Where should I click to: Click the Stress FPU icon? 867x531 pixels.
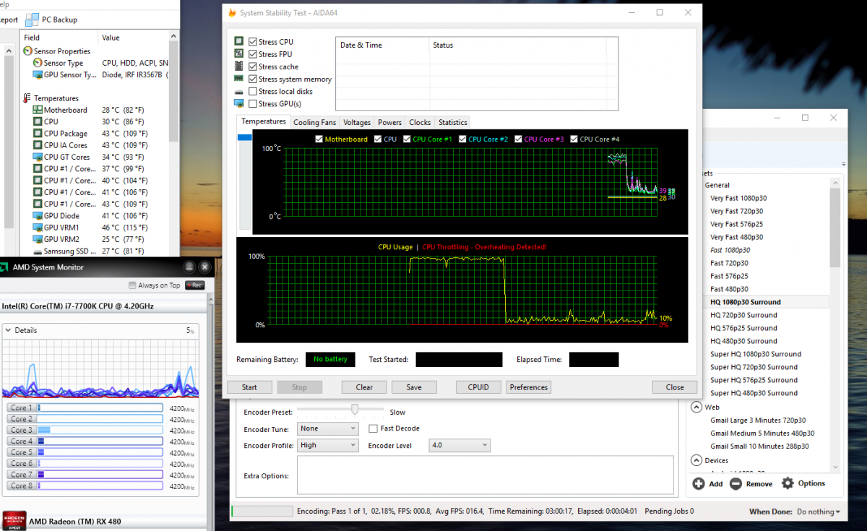239,54
